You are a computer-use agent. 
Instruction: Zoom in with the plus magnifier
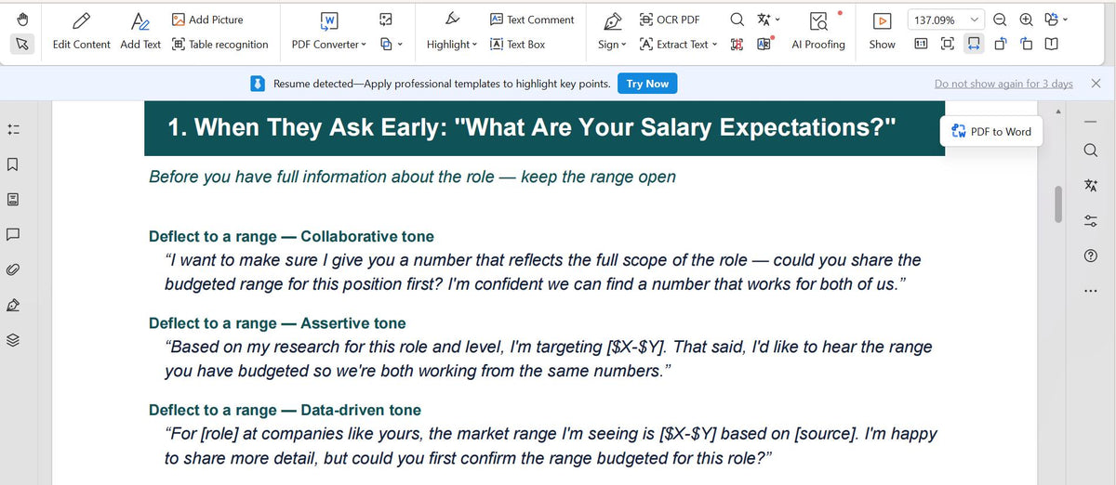(1026, 20)
